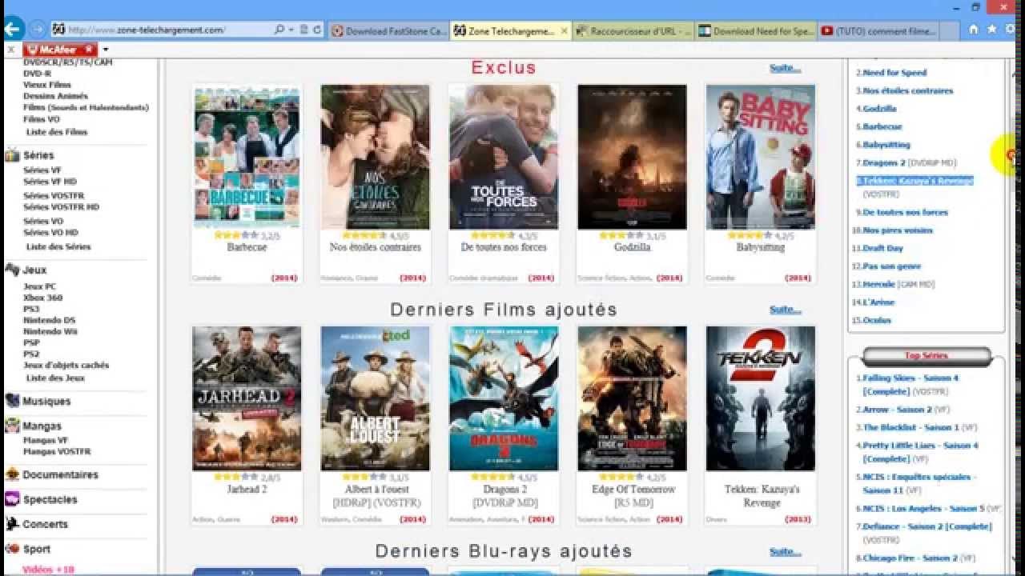Click the Séries category icon in sidebar
The image size is (1025, 576).
pyautogui.click(x=12, y=155)
